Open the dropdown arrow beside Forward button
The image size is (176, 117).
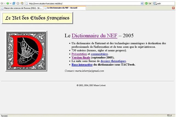tap(11, 3)
